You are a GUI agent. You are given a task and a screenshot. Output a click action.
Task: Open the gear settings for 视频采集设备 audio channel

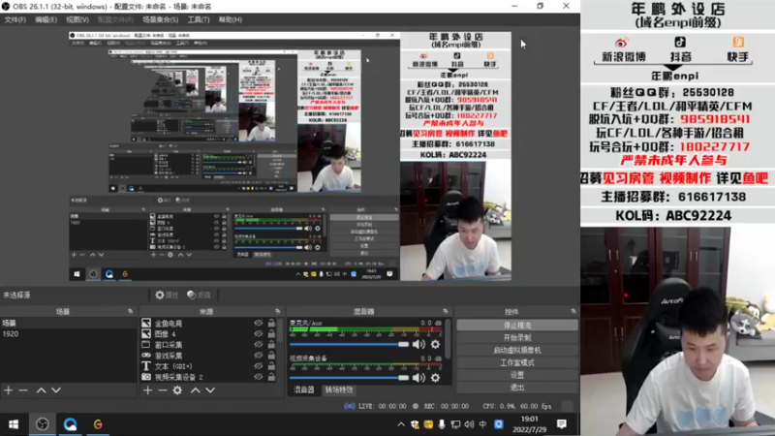435,378
